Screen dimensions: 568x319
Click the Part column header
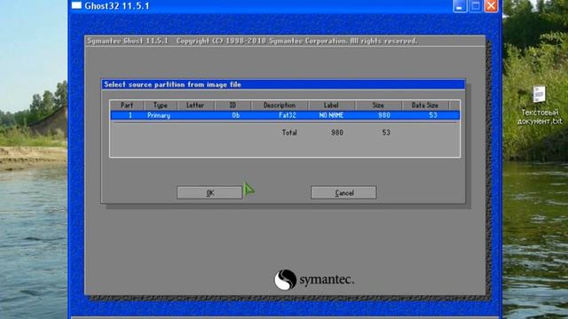127,105
